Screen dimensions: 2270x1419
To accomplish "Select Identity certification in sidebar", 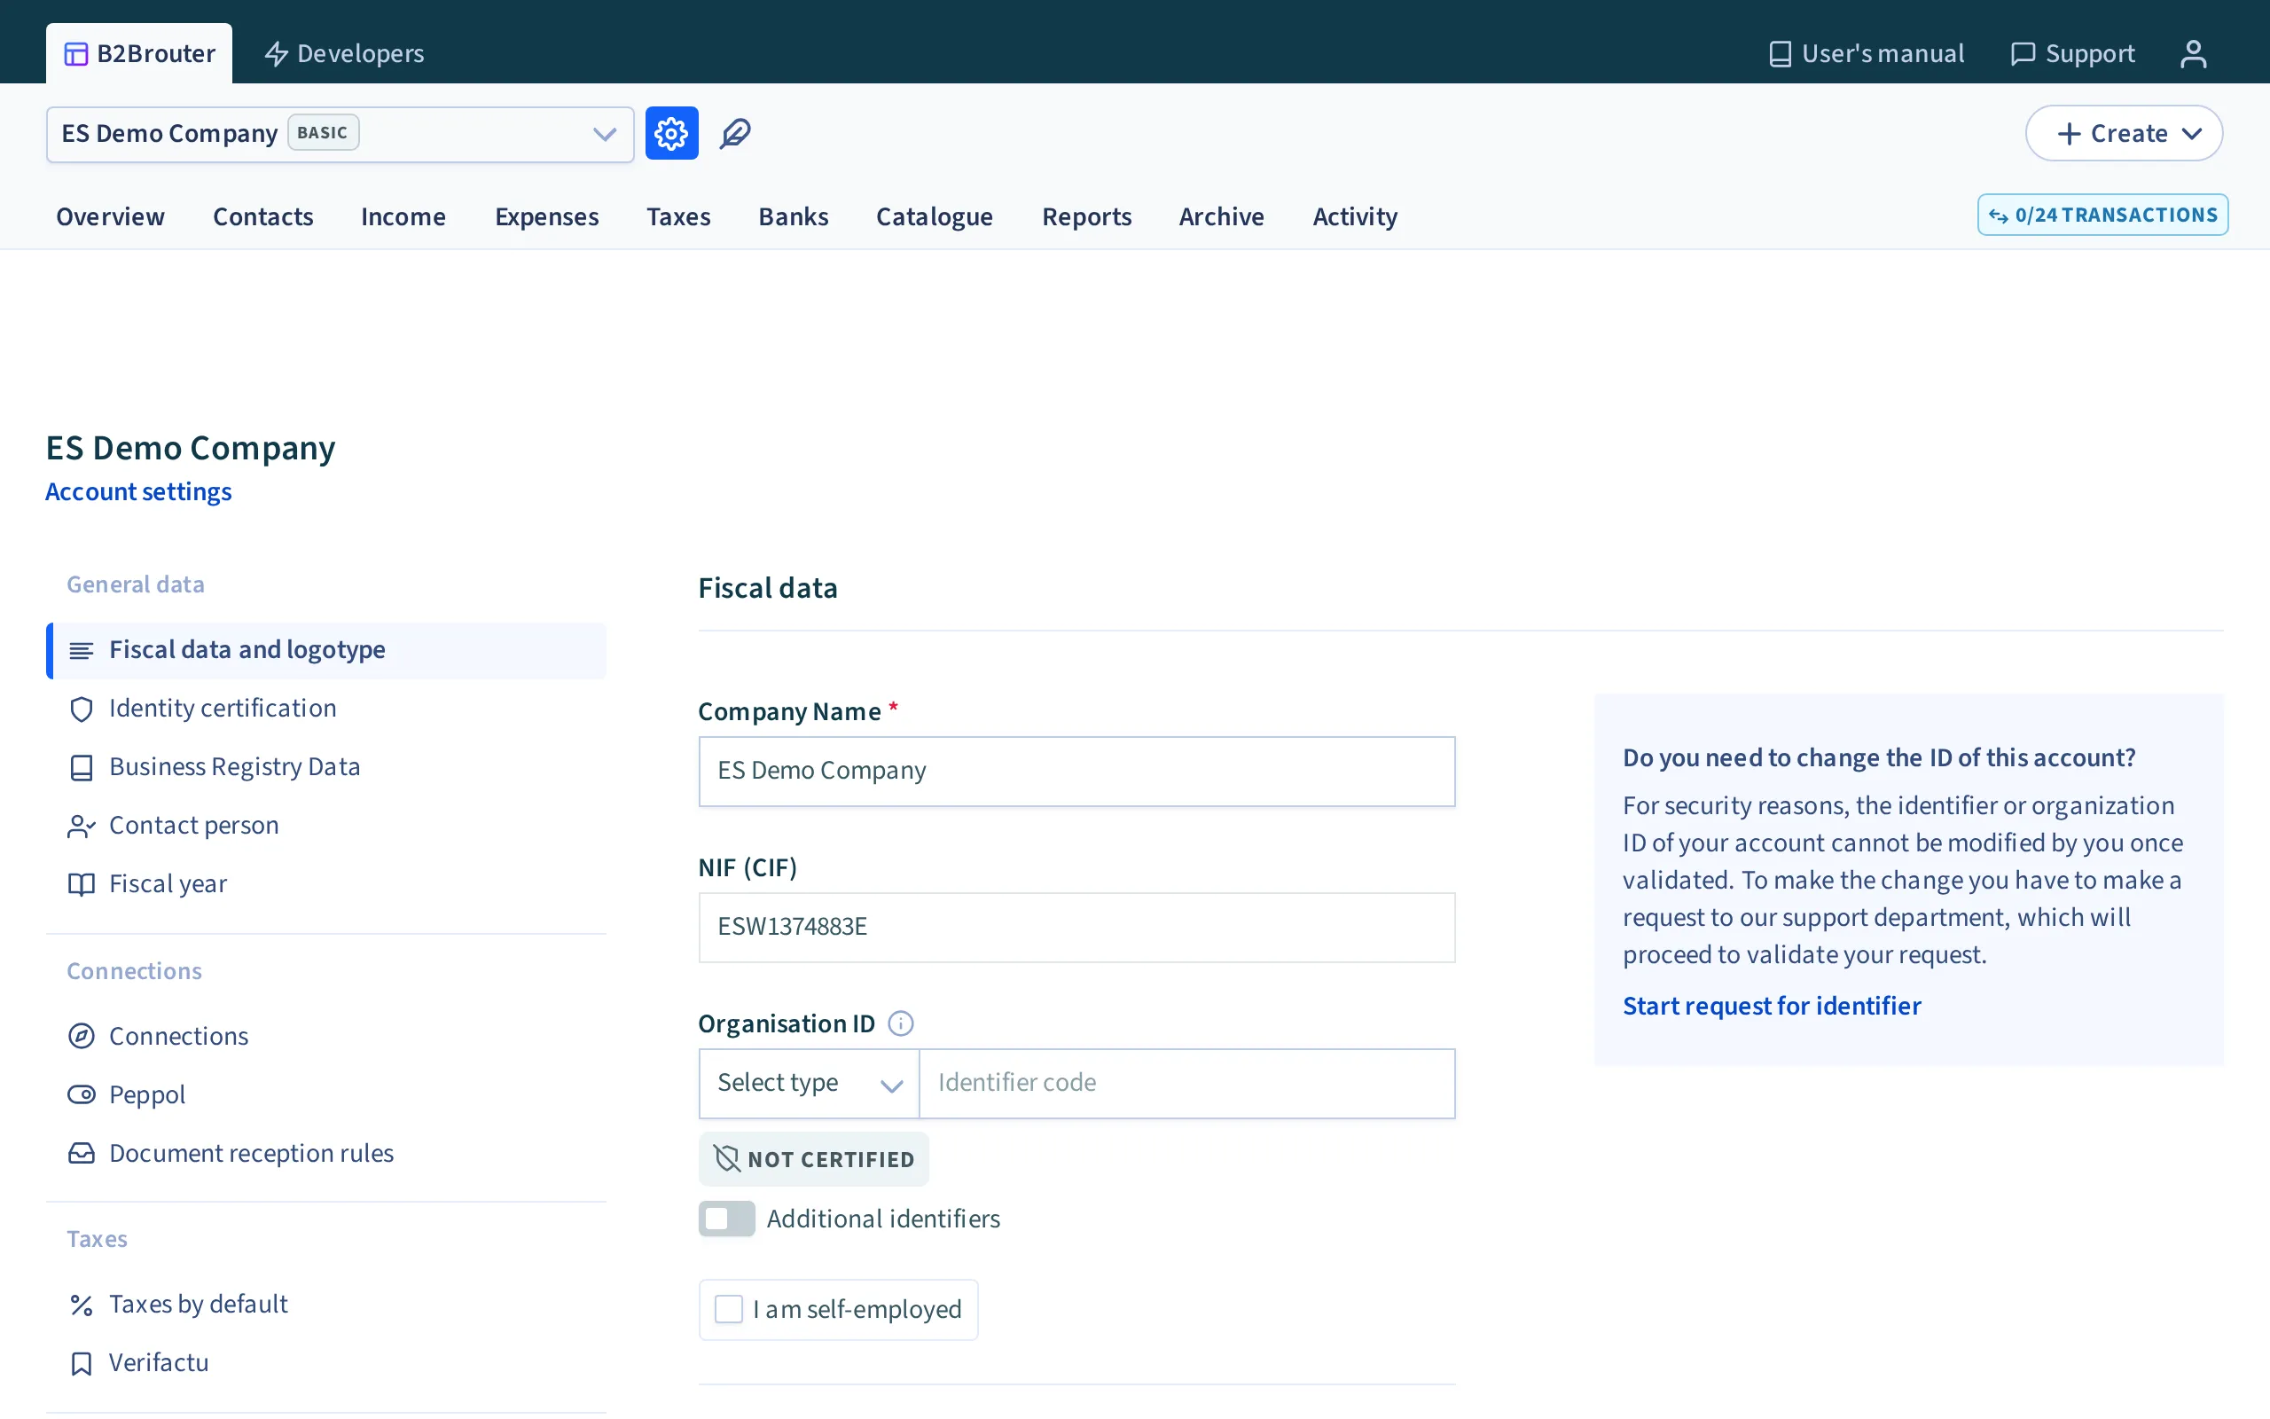I will click(x=325, y=709).
